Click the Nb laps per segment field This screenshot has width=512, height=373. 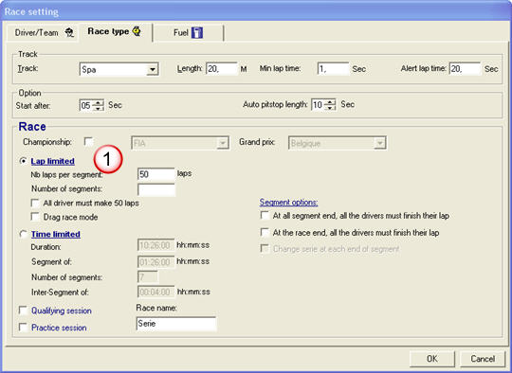coord(156,174)
